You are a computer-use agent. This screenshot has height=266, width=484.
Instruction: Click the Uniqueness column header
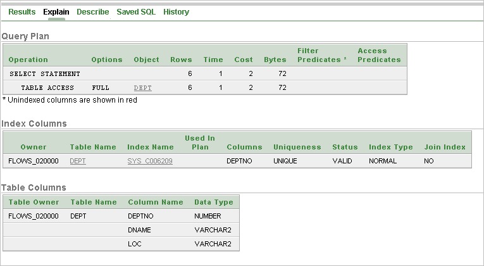tap(297, 147)
